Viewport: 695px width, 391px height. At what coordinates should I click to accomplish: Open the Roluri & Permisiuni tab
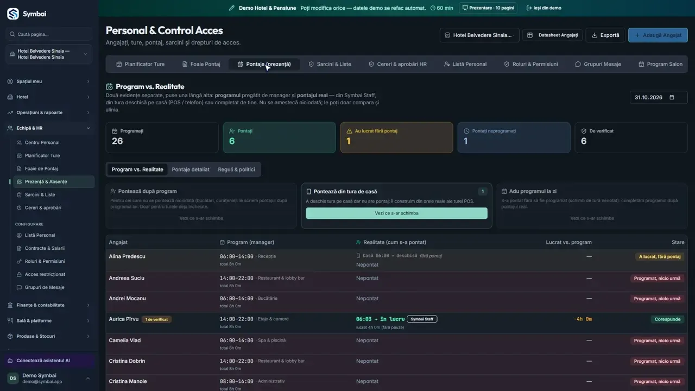pyautogui.click(x=531, y=64)
